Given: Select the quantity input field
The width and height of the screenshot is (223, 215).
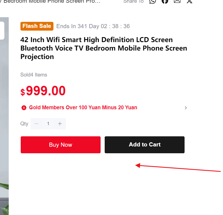Looking at the screenshot, I should [48, 123].
